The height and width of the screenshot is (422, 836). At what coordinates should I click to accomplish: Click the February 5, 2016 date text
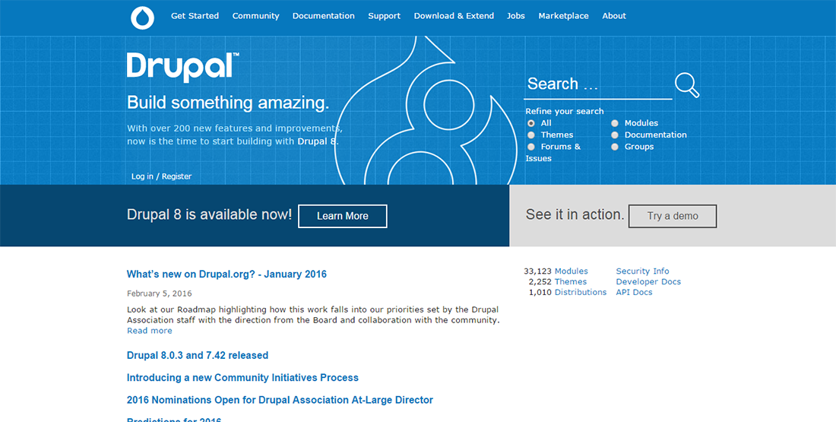coord(160,293)
